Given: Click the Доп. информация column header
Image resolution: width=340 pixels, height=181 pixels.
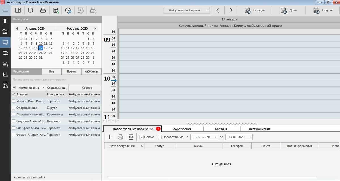Looking at the screenshot, I should [299, 146].
